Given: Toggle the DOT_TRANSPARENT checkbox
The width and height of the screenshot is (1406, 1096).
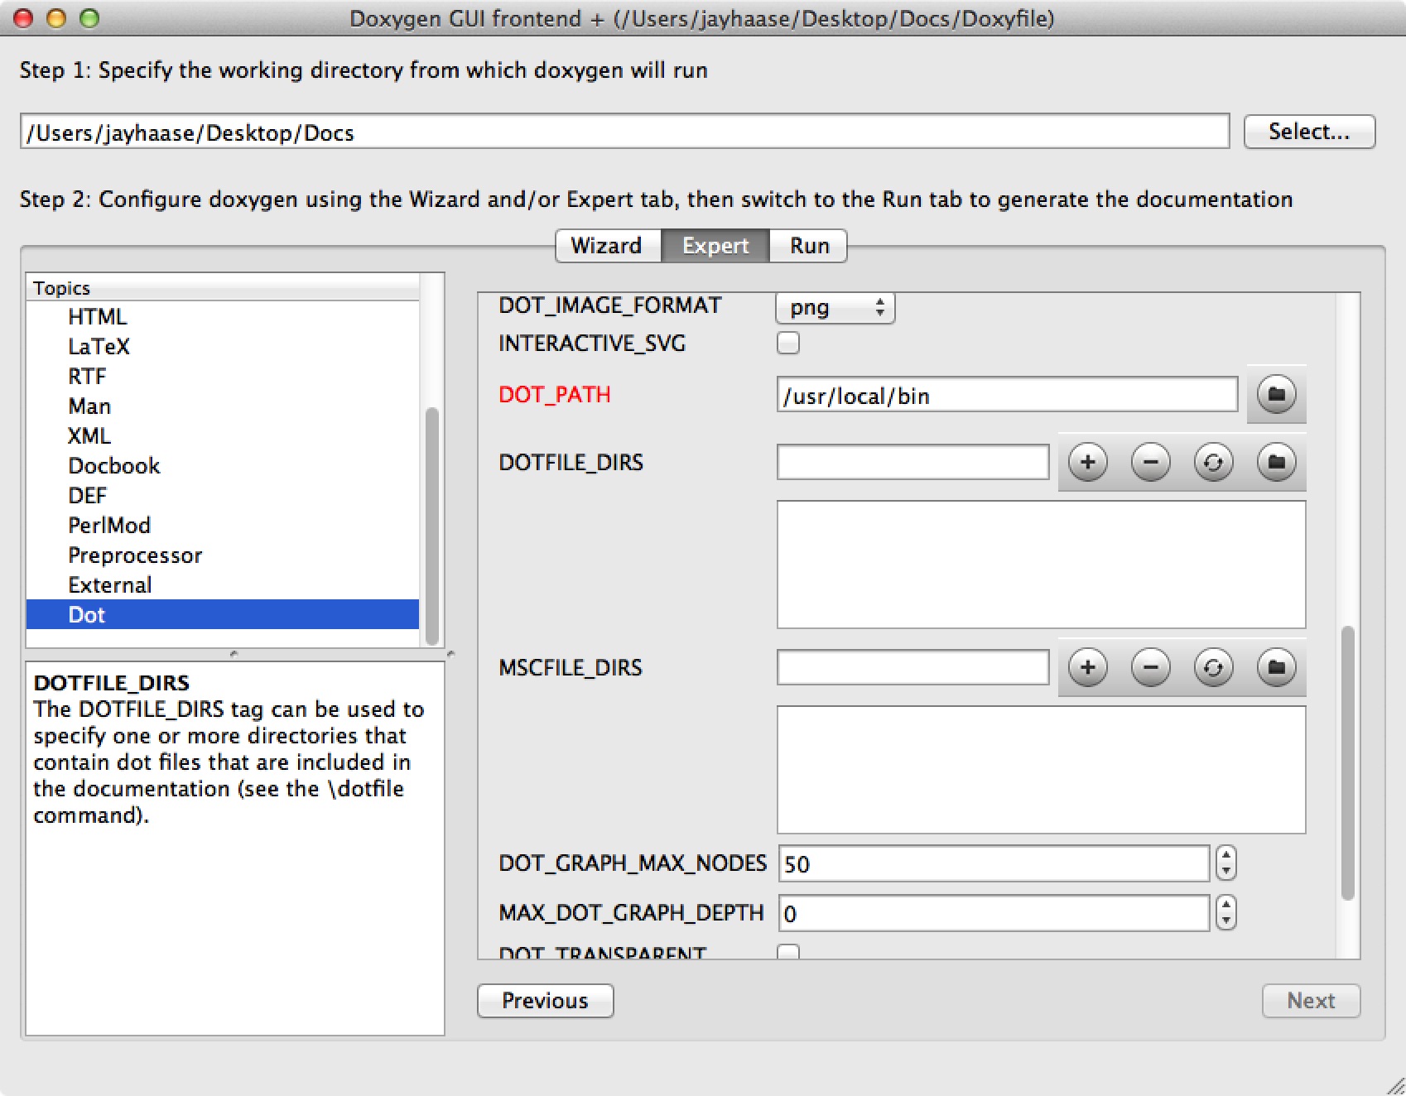Looking at the screenshot, I should coord(788,952).
